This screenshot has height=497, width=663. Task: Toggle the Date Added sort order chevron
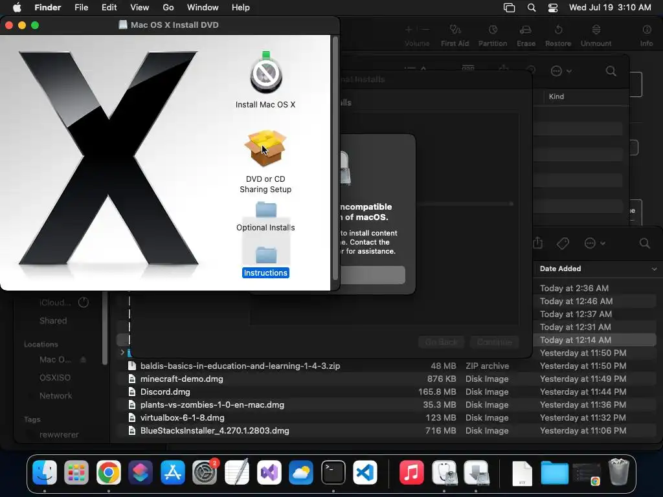[654, 269]
